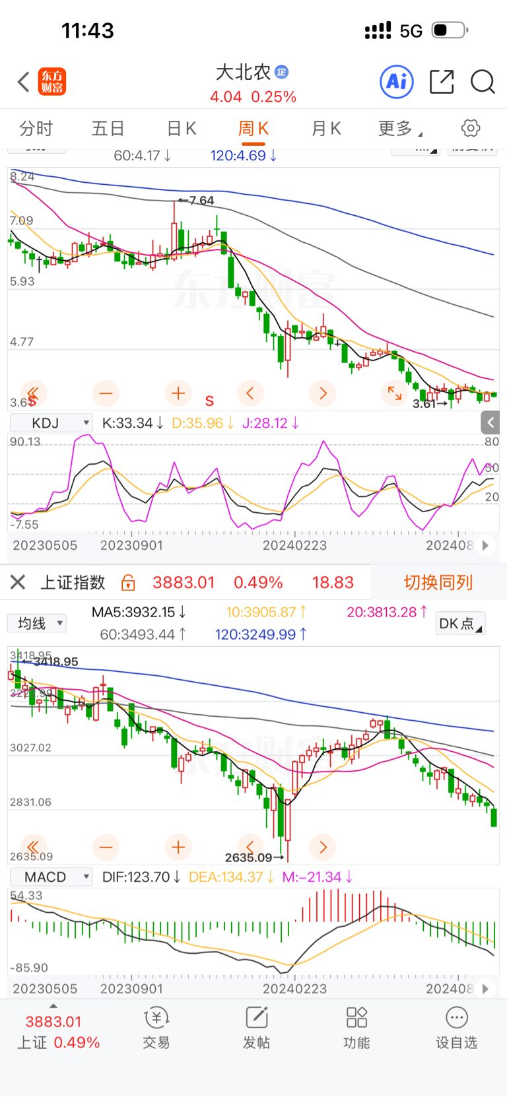Tap the blue enterprise badge beside 大北农

(281, 72)
